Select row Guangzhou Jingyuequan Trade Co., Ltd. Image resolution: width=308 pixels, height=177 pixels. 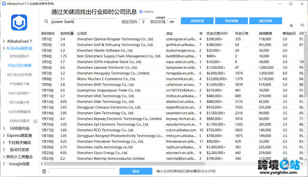(x=172, y=91)
